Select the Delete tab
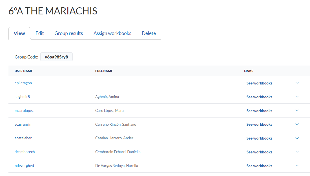310x176 pixels. [x=149, y=33]
